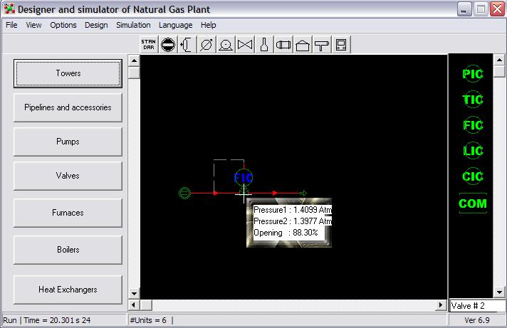Open the Simulation menu
507x328 pixels.
[x=133, y=25]
